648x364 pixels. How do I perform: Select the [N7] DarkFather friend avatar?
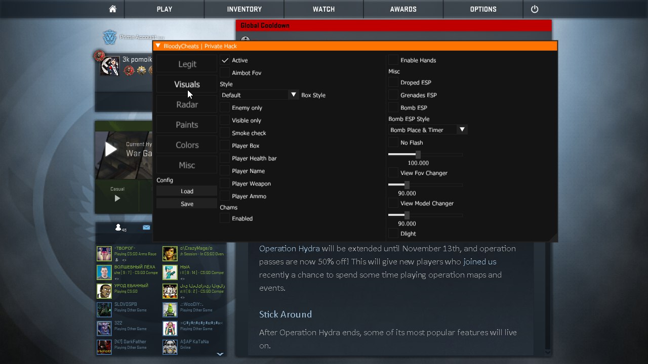tap(104, 347)
